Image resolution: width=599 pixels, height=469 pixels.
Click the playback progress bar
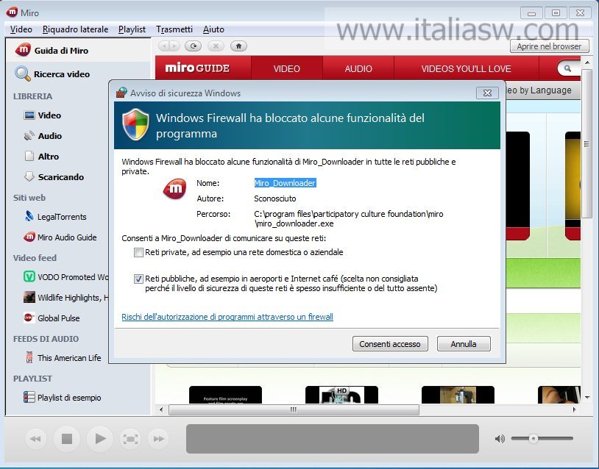coord(333,439)
